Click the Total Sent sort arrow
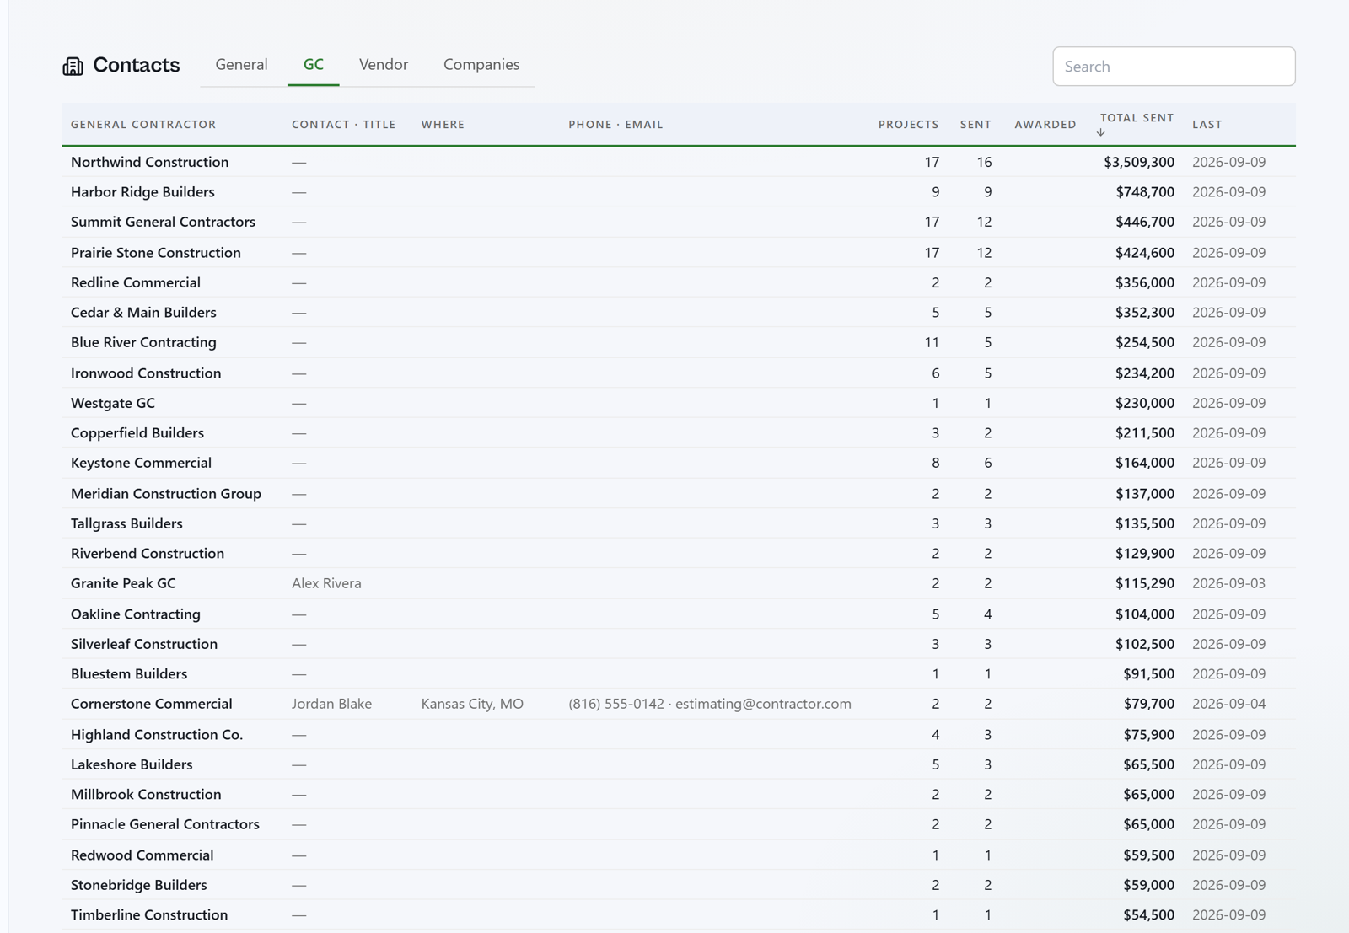 tap(1101, 132)
